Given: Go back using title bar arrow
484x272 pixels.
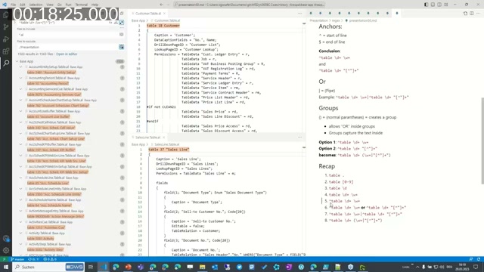Looking at the screenshot, I should coord(161,5).
